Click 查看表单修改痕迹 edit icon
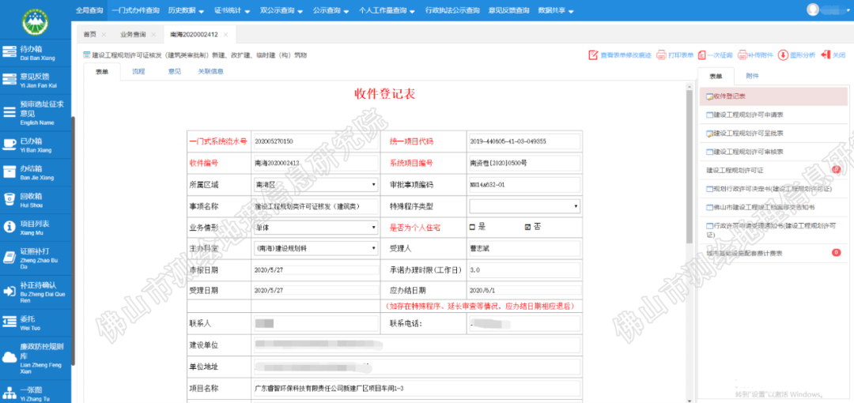Viewport: 854px width, 403px height. click(x=593, y=55)
